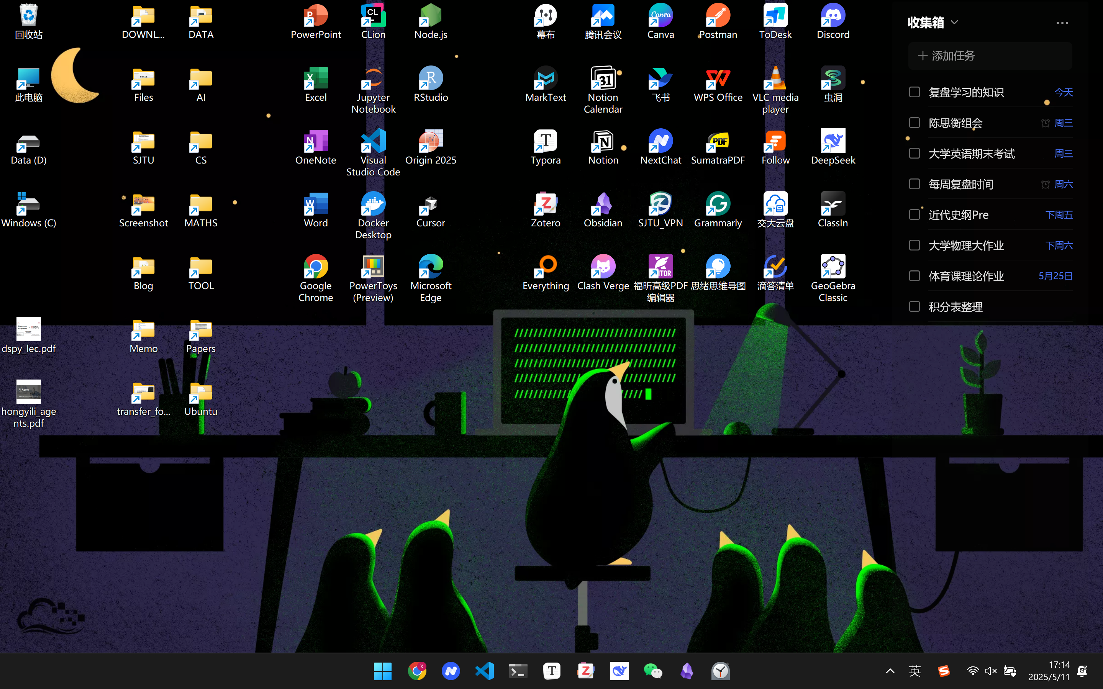The image size is (1103, 689).
Task: Open the PowerPoint desktop shortcut
Action: tap(316, 22)
